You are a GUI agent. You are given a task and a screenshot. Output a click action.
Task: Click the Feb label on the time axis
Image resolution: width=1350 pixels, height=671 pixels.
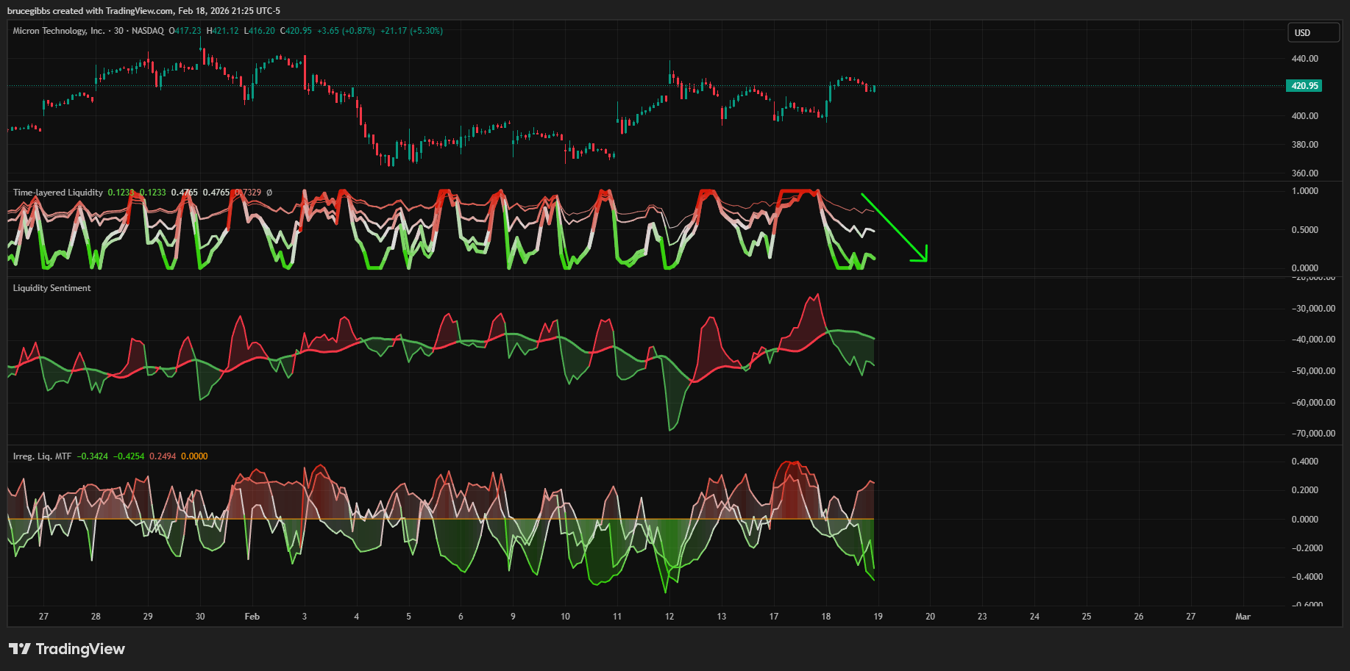(x=252, y=617)
